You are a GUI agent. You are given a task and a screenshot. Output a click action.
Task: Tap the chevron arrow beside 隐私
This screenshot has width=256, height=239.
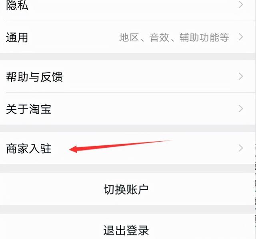[241, 5]
